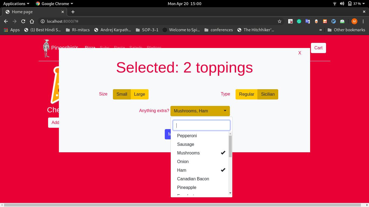Screen dimensions: 369x207
Task: Click the browser Home icon
Action: click(x=32, y=21)
